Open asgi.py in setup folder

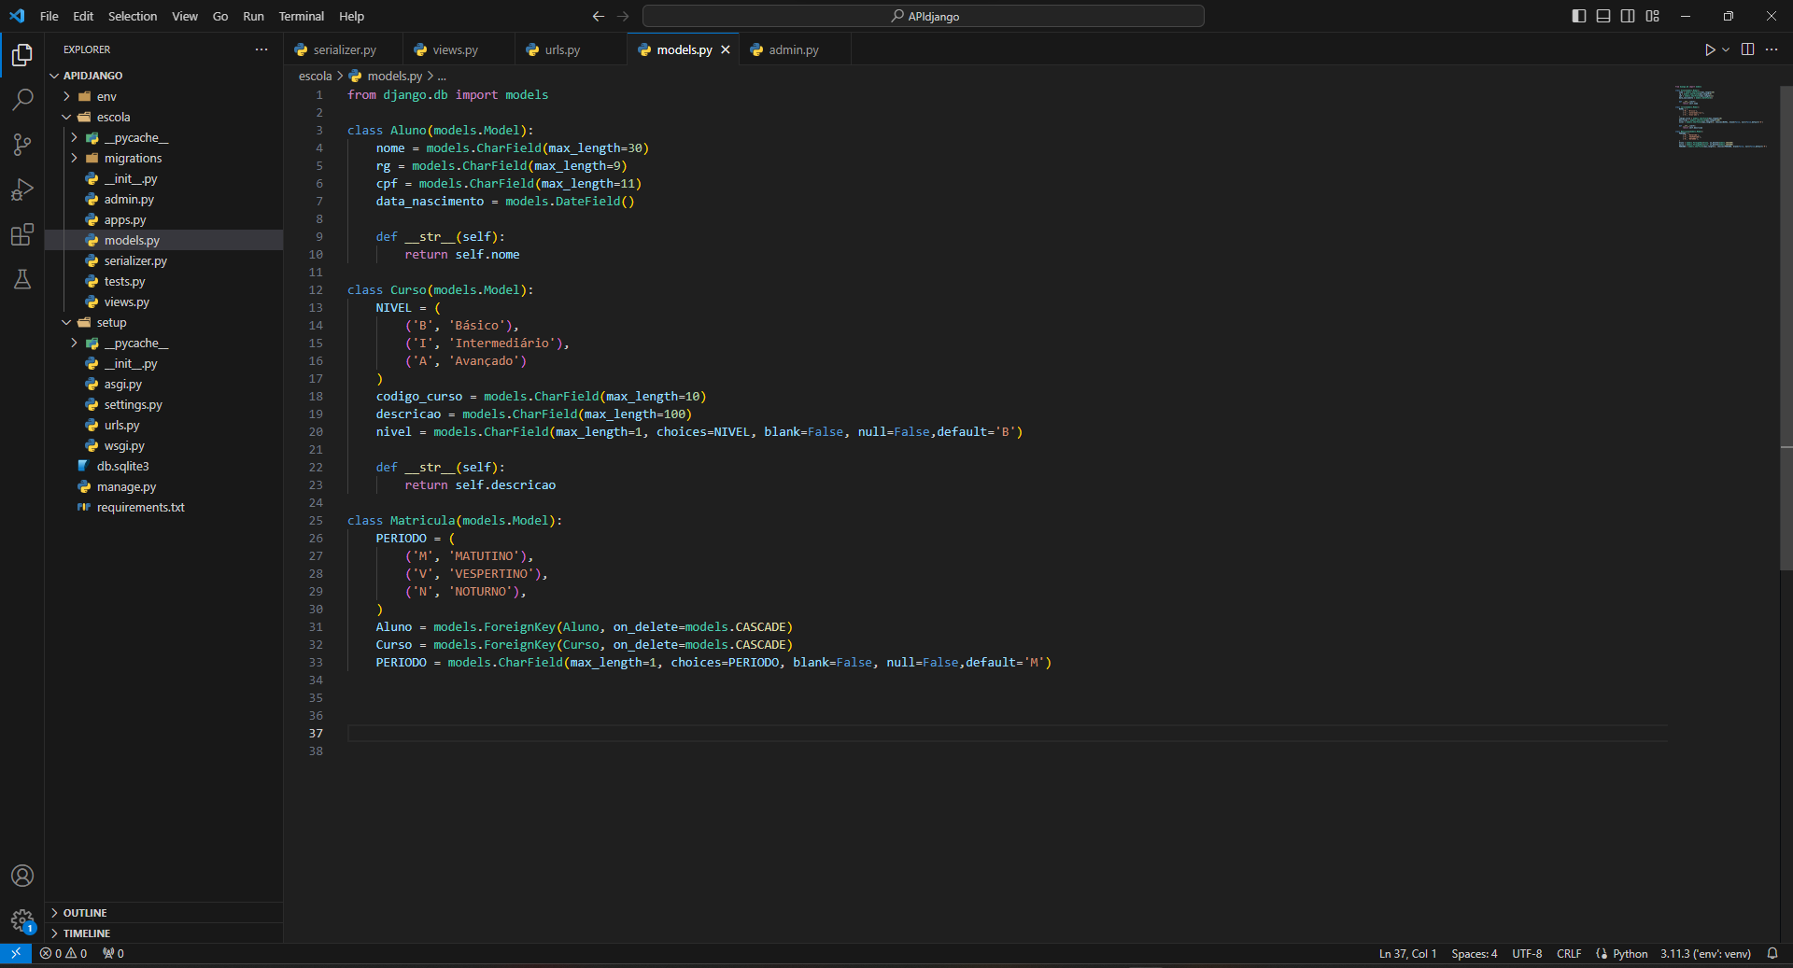123,384
